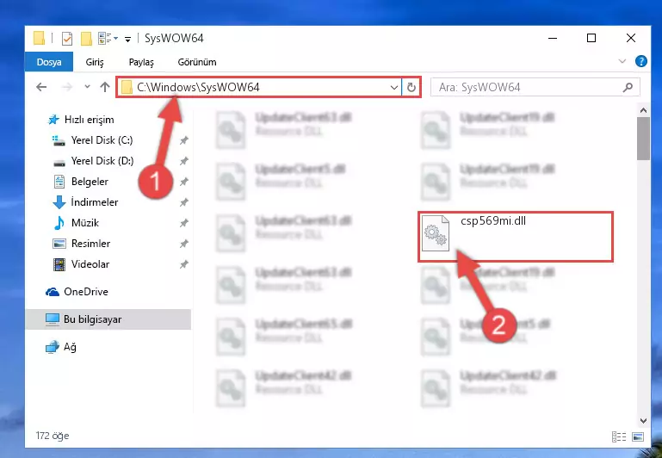Click the address bar path C:\Windows\SysWOW64
Image resolution: width=662 pixels, height=458 pixels.
point(198,87)
